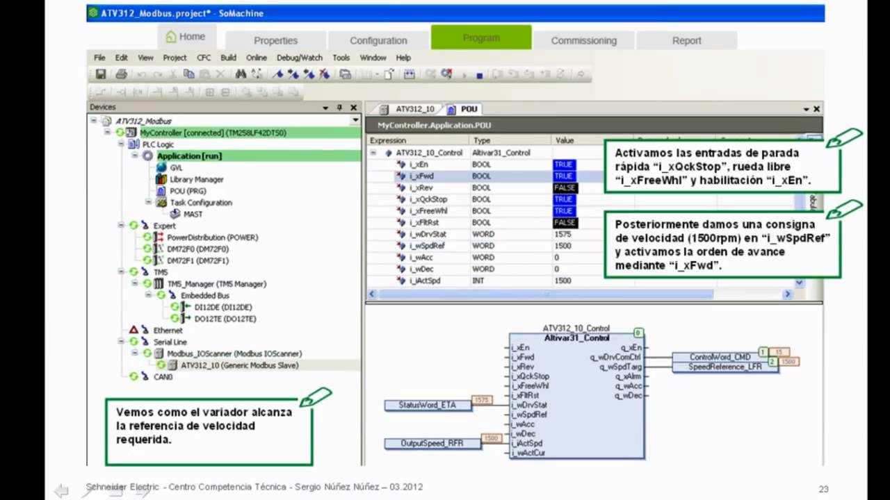This screenshot has width=890, height=500.
Task: Click the green status icon beside CAN0
Action: (133, 376)
